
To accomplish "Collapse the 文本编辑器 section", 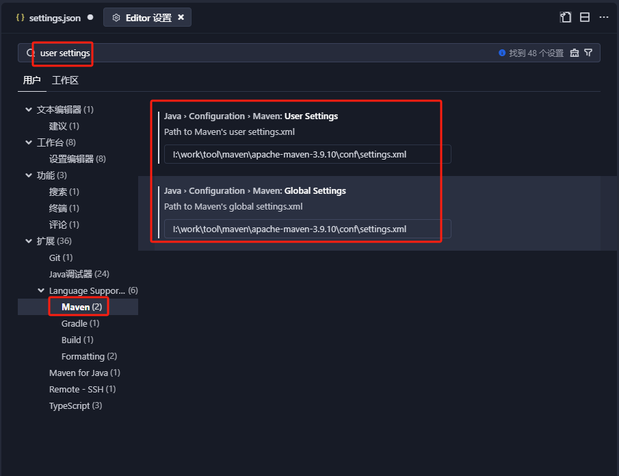I will tap(29, 109).
